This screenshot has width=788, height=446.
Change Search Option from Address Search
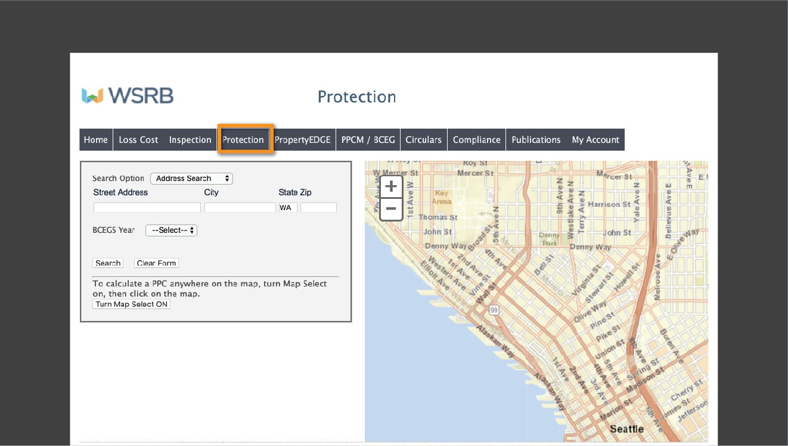tap(191, 178)
